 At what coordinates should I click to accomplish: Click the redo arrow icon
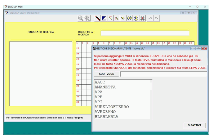point(157,19)
